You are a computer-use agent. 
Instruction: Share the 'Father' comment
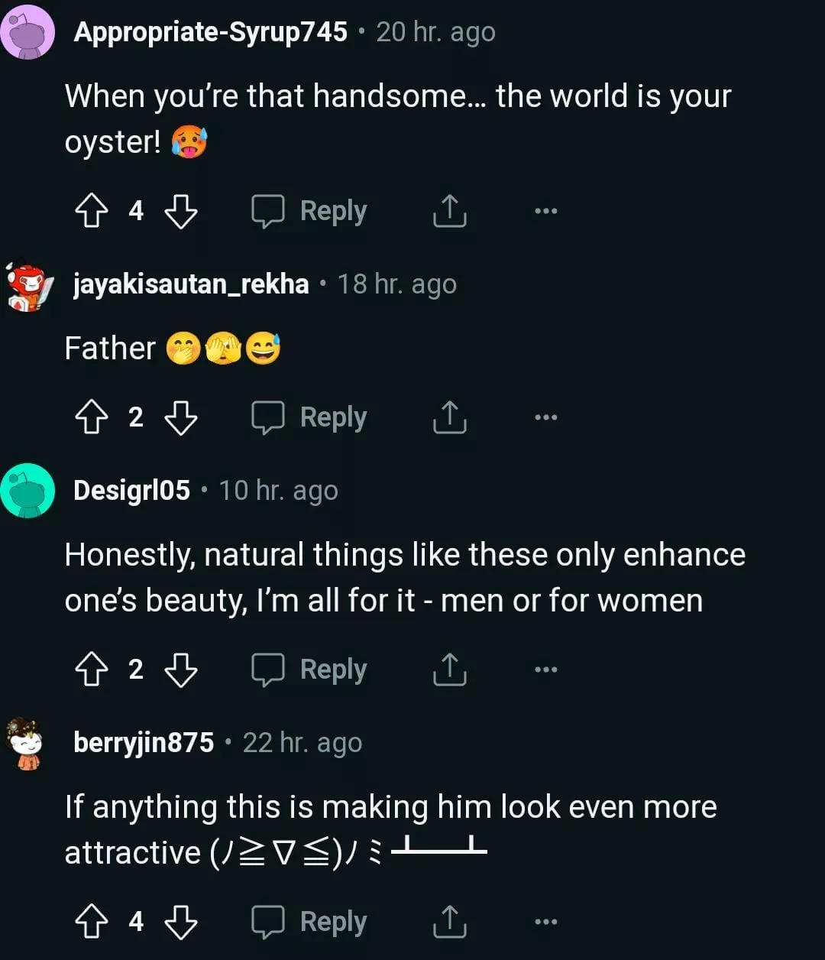click(449, 417)
